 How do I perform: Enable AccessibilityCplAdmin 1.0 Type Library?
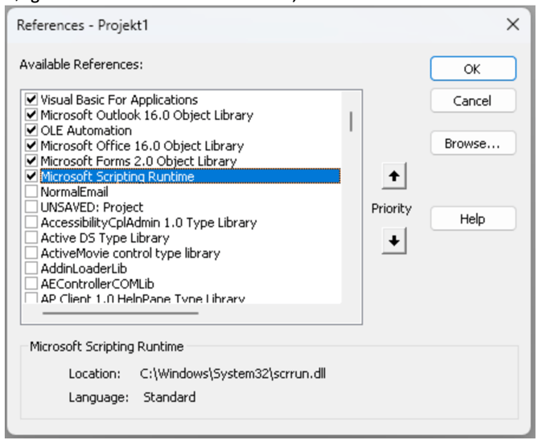[32, 223]
